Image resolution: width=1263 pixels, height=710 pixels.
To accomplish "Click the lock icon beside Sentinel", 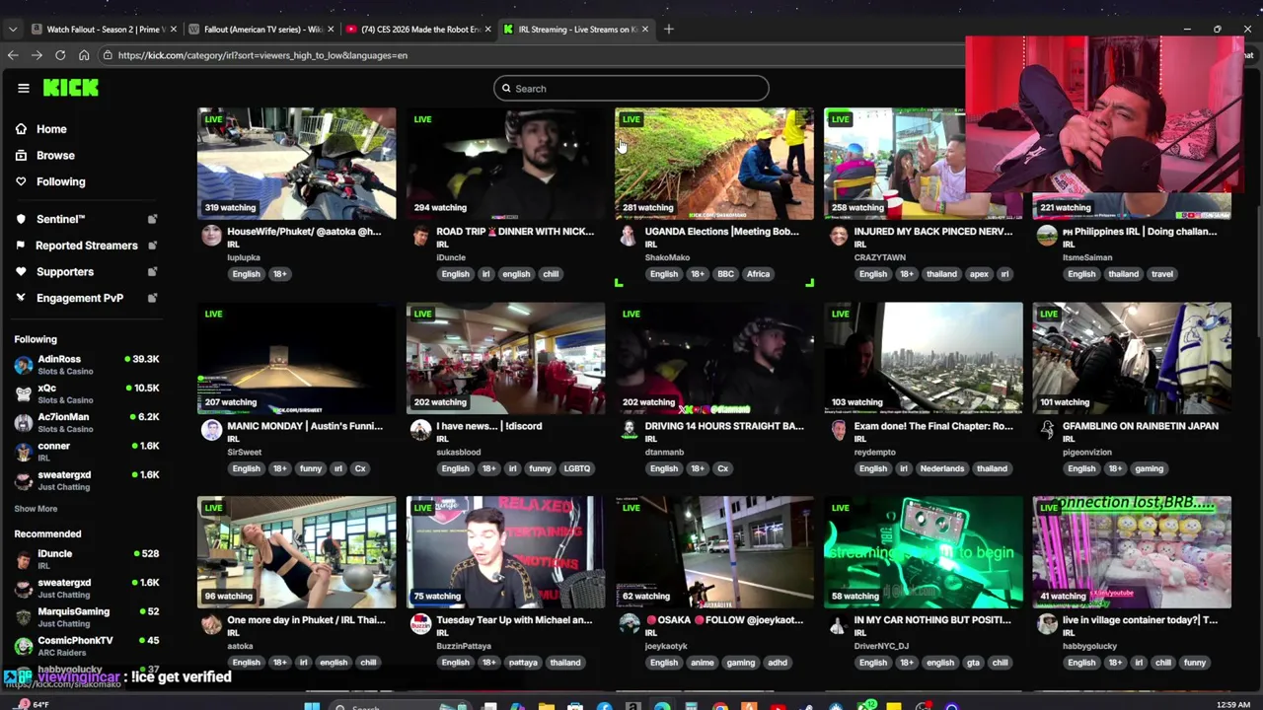I will pos(152,219).
